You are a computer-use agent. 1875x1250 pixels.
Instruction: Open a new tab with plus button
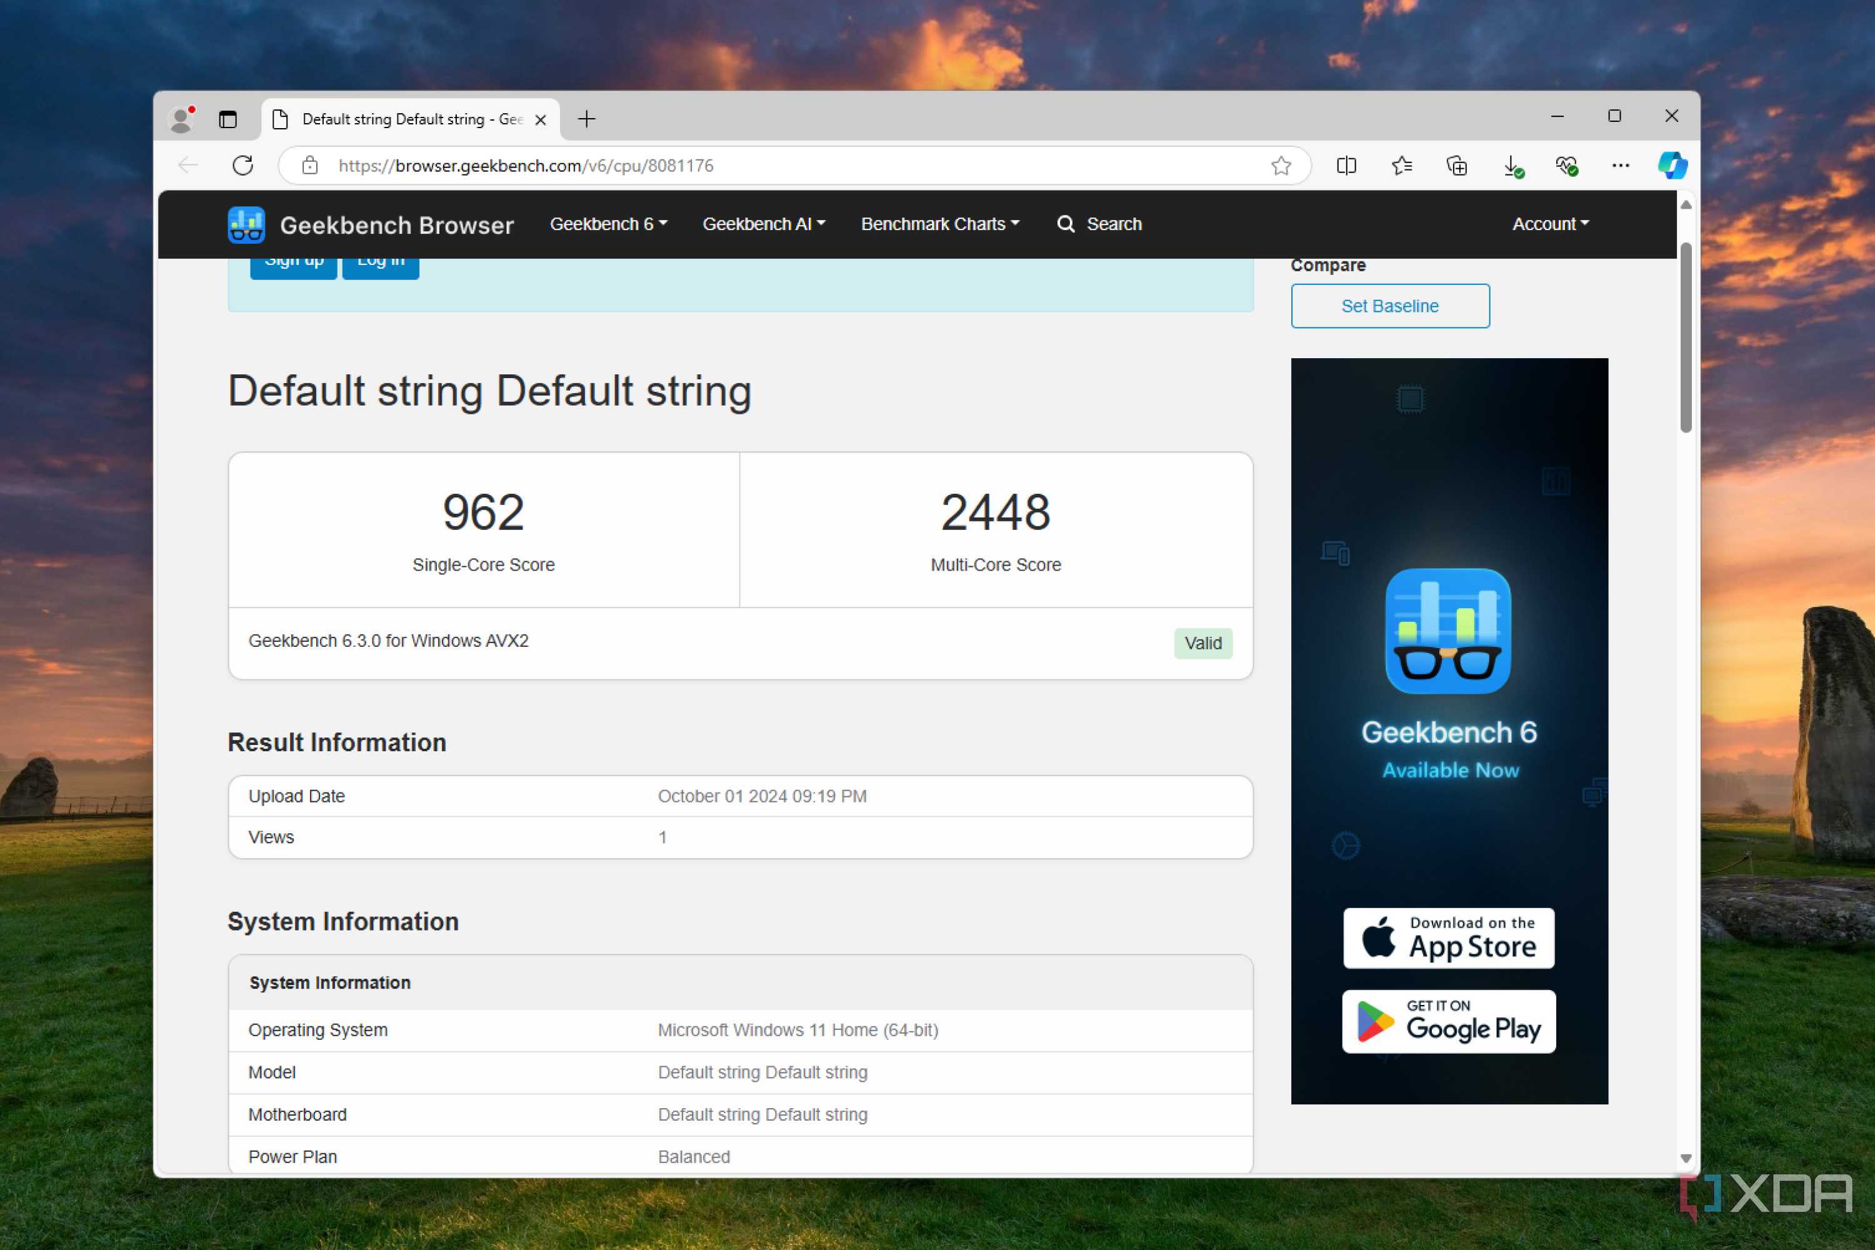[x=587, y=119]
